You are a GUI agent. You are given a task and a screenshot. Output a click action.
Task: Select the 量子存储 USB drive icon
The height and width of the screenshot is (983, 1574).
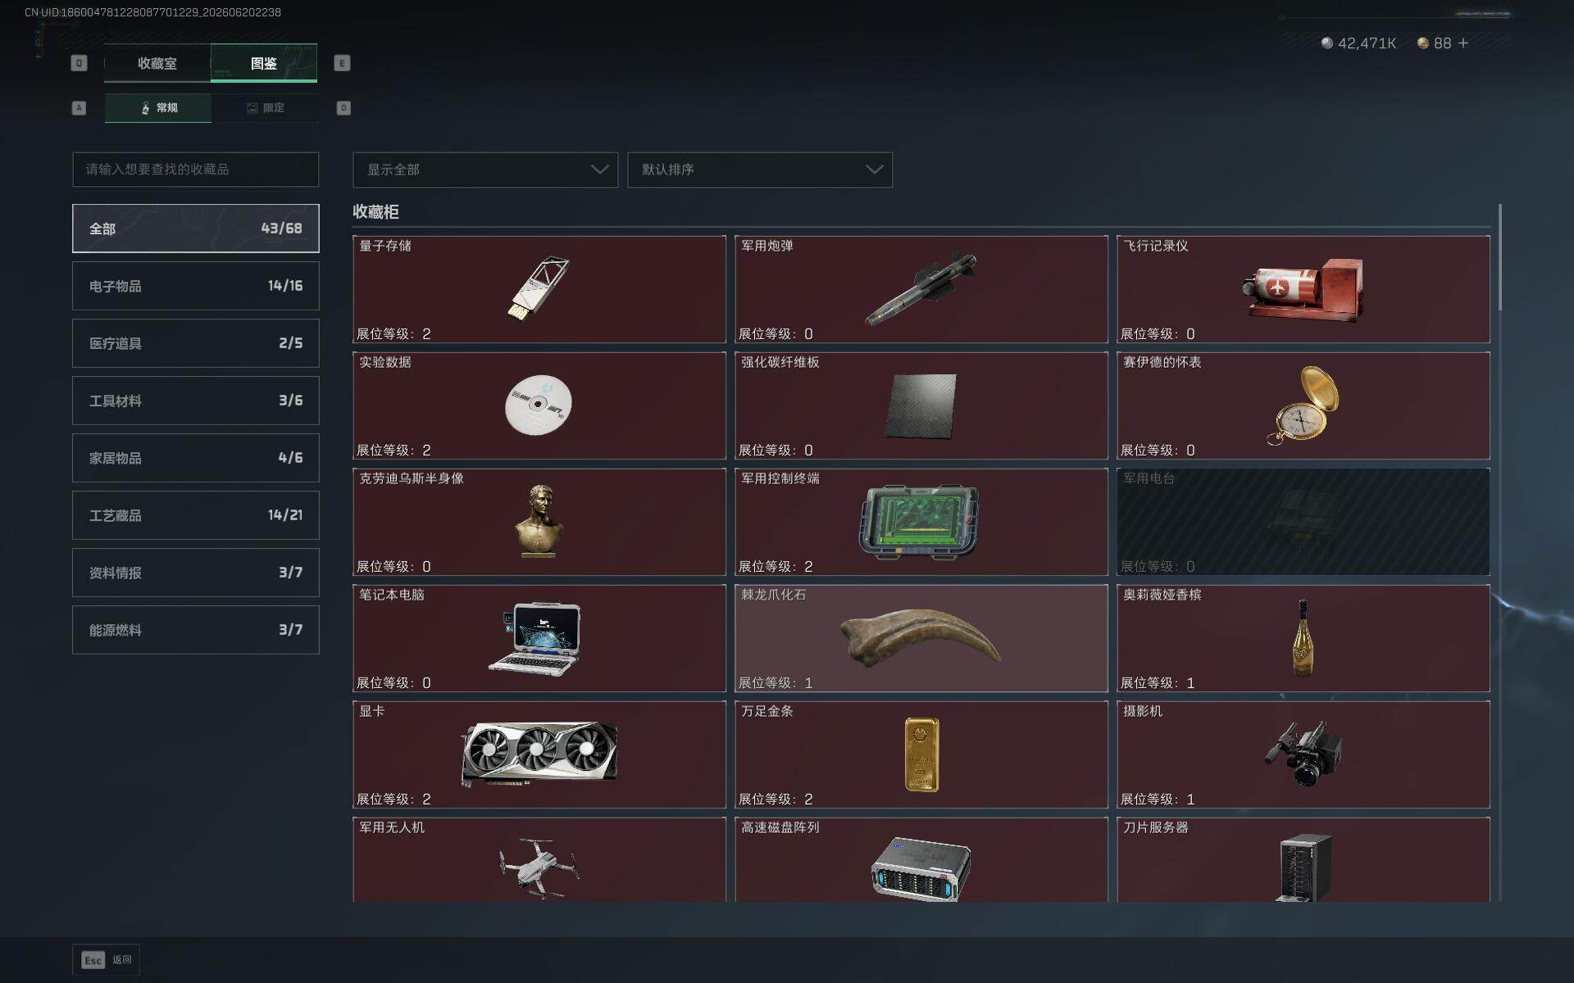(x=539, y=289)
